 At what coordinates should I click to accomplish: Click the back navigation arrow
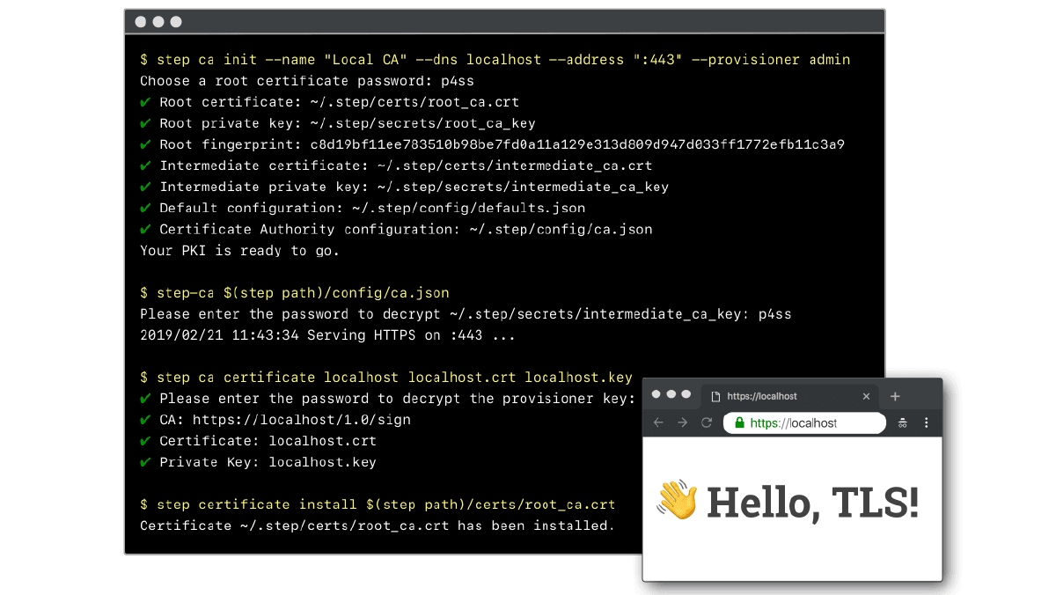click(658, 422)
